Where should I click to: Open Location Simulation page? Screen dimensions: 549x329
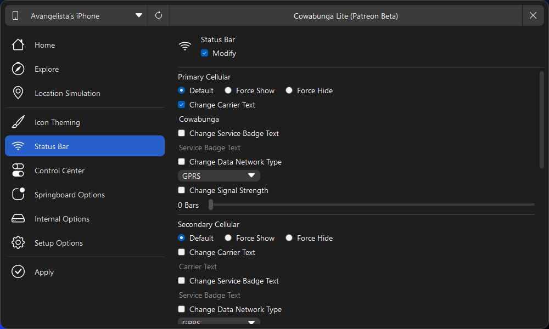tap(85, 93)
